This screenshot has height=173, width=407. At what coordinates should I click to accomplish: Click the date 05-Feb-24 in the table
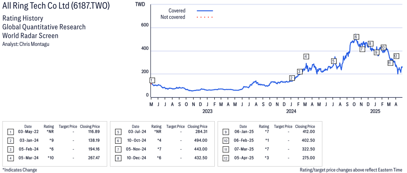(28, 149)
